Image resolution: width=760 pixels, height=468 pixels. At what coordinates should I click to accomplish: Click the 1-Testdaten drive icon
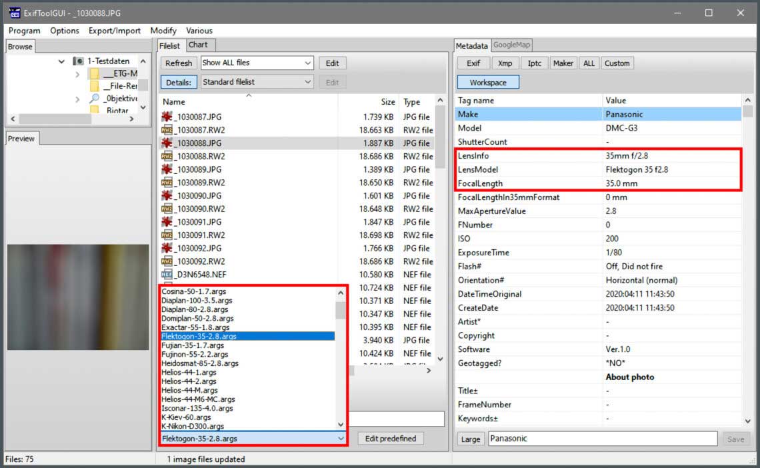point(79,61)
